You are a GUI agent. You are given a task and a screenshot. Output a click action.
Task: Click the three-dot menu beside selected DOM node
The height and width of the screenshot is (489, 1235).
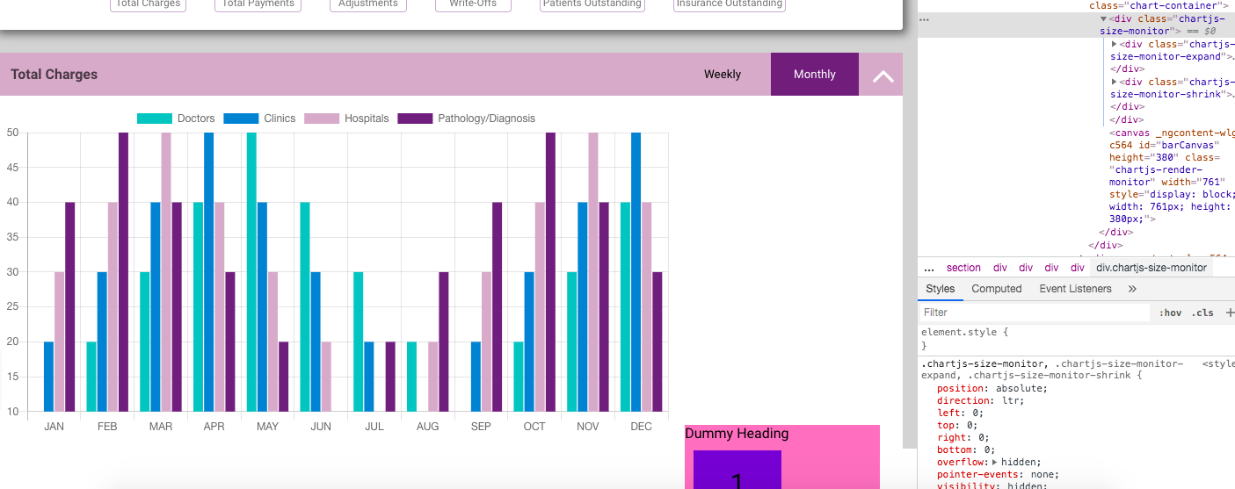924,18
